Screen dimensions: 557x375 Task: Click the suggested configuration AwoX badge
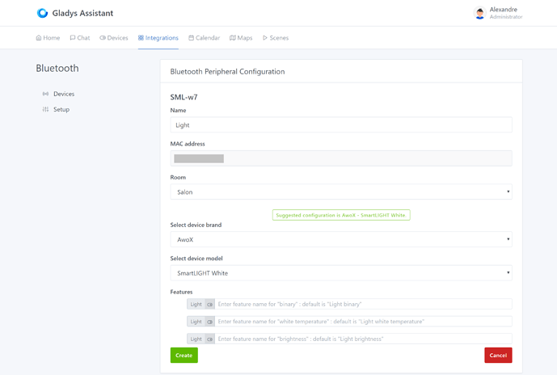341,215
